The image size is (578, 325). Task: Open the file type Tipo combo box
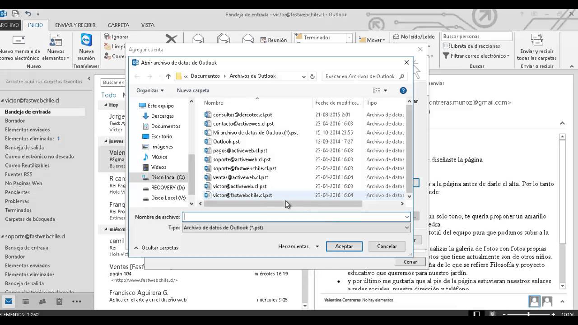coord(296,227)
